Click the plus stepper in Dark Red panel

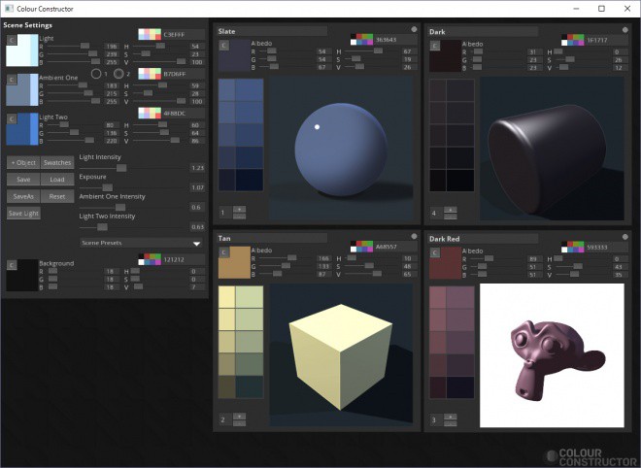pyautogui.click(x=450, y=417)
